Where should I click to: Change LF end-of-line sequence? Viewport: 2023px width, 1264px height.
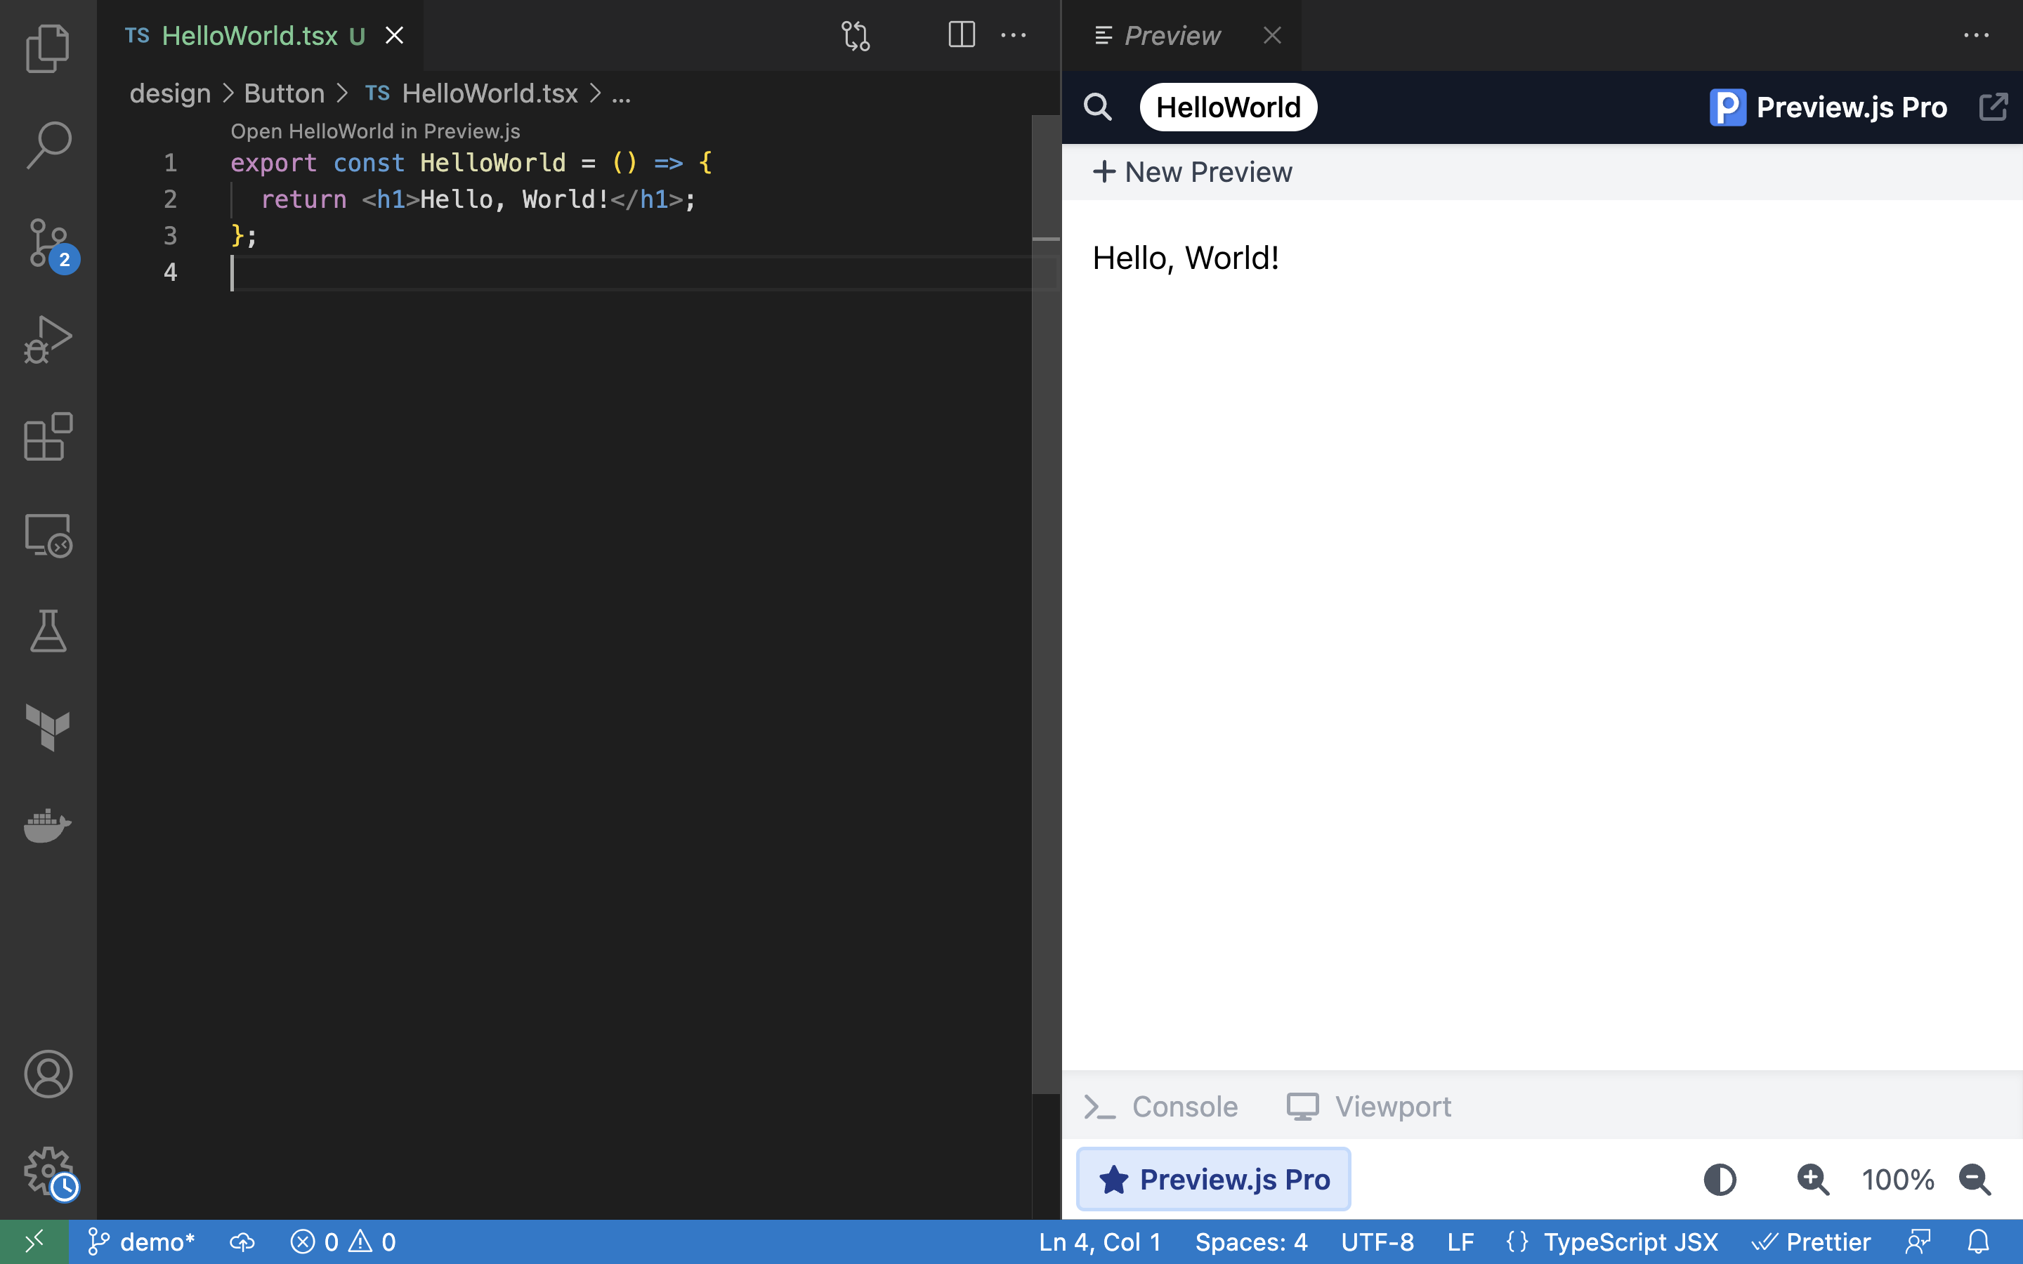[x=1460, y=1242]
